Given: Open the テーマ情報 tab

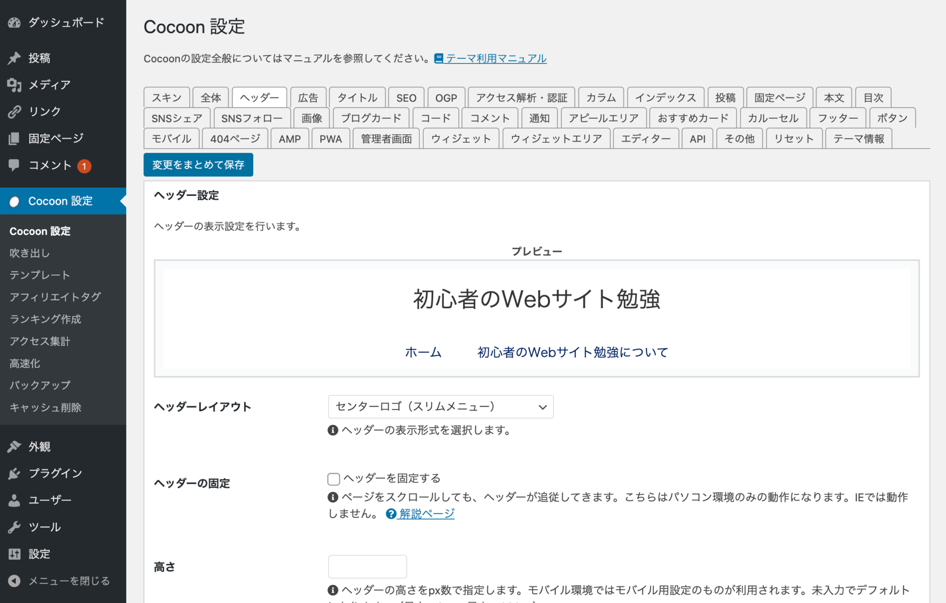Looking at the screenshot, I should coord(859,139).
